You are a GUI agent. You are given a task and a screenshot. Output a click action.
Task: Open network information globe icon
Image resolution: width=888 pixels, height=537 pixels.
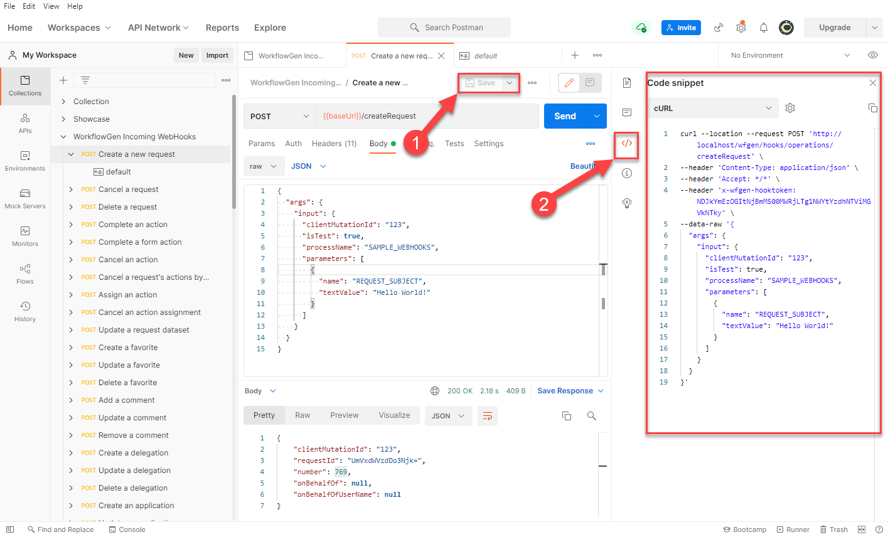point(435,391)
